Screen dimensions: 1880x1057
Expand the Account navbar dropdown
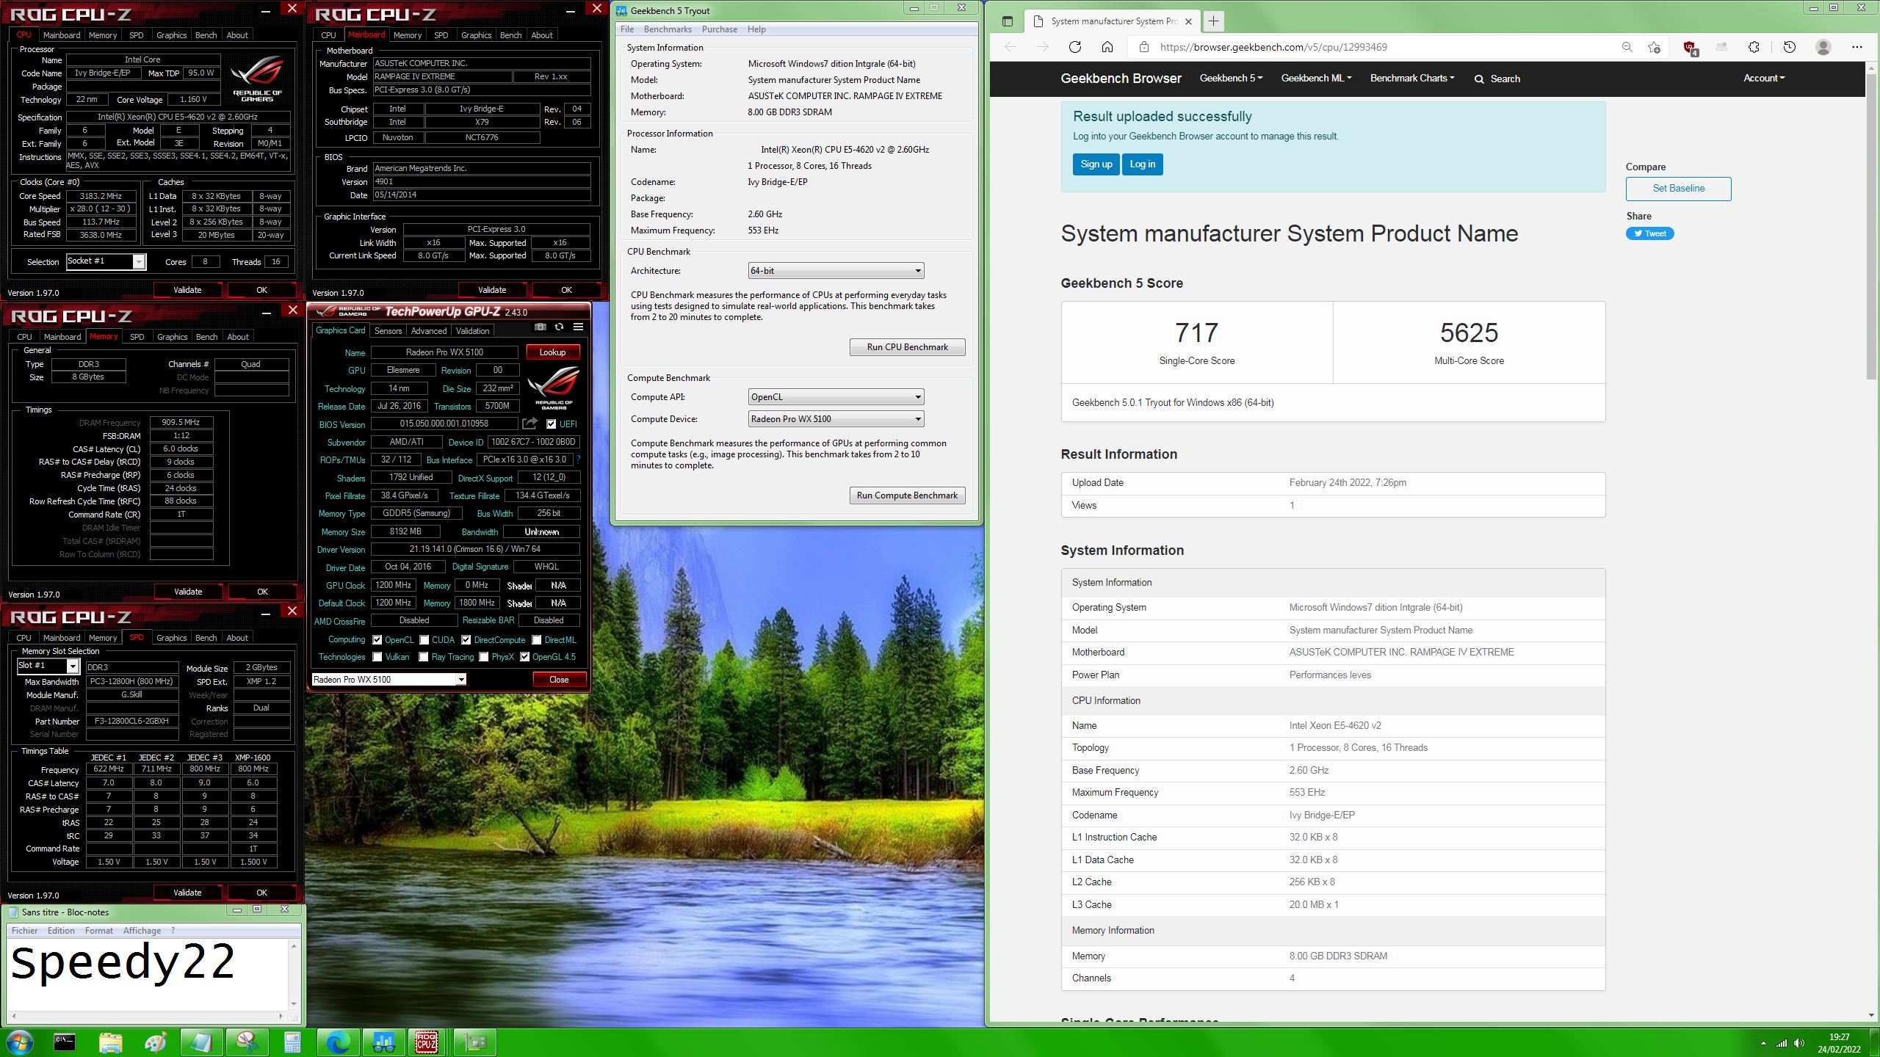click(1764, 79)
